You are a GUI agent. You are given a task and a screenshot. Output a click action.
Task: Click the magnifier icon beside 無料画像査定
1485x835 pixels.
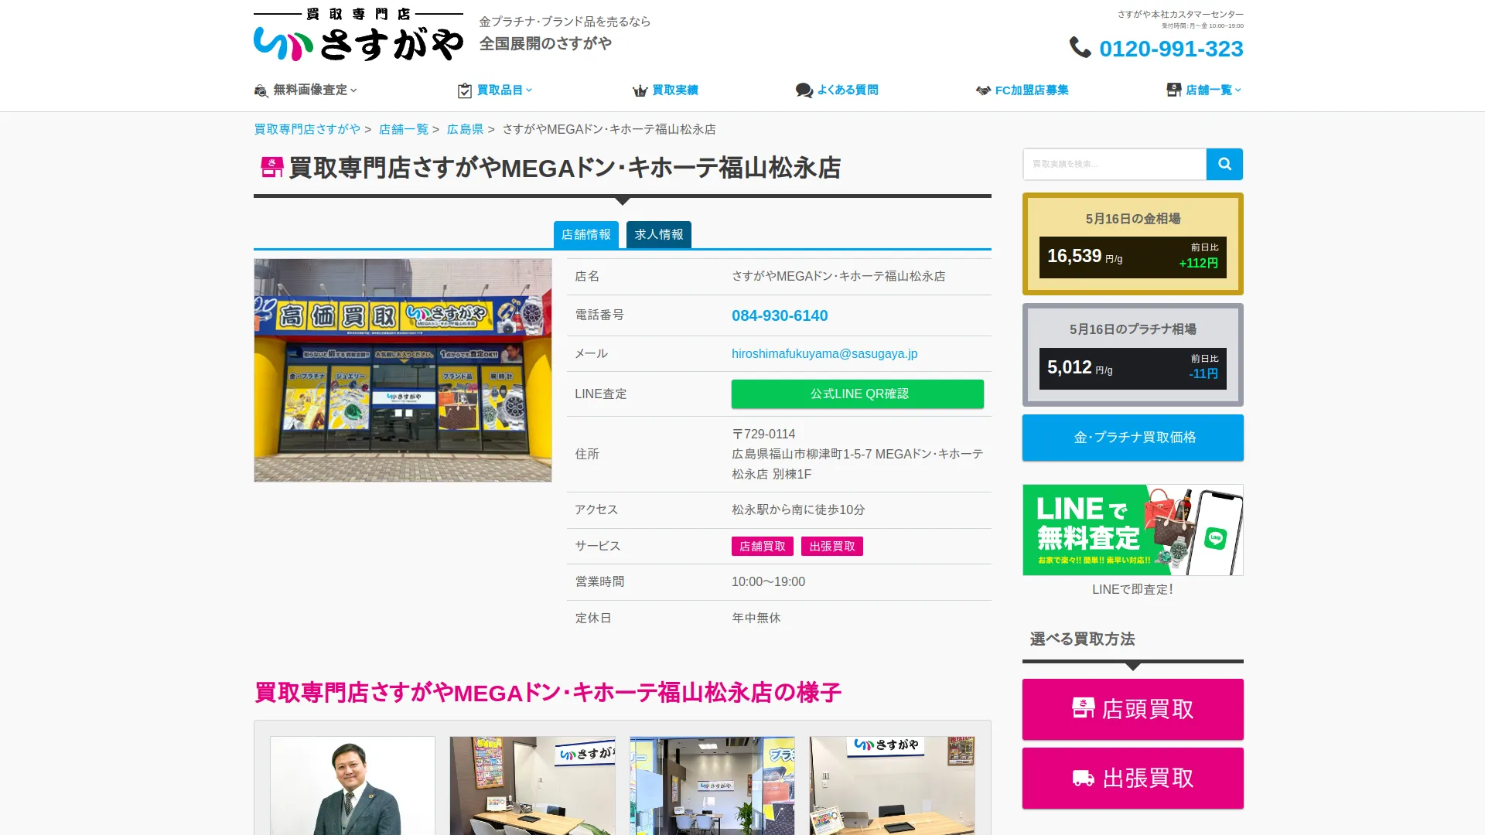tap(261, 90)
